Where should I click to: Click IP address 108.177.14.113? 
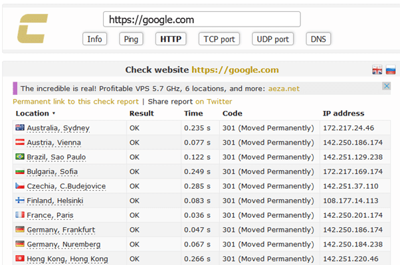pos(351,201)
